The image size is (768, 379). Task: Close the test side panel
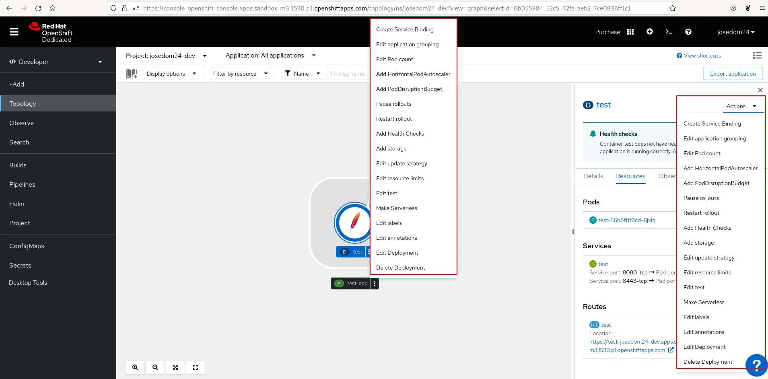pos(760,90)
